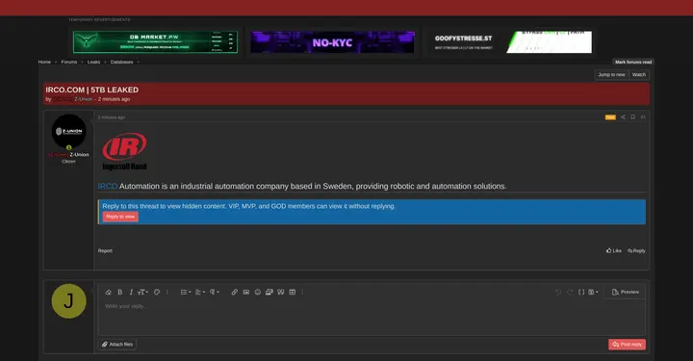The width and height of the screenshot is (693, 361).
Task: Redo the last editor action
Action: pos(570,292)
